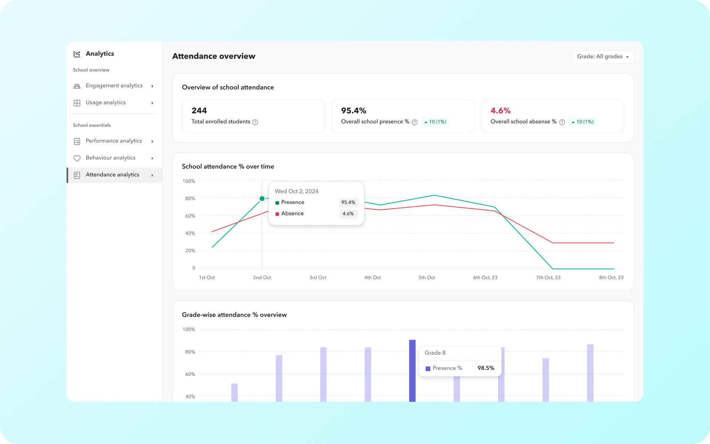Click the '5th Oct' axis label
Image resolution: width=710 pixels, height=444 pixels.
426,277
